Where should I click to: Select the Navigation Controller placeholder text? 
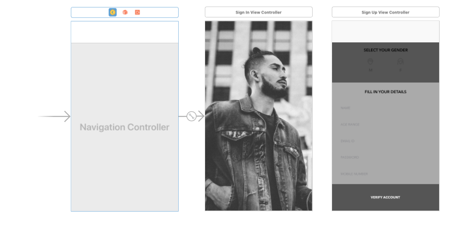coord(124,127)
